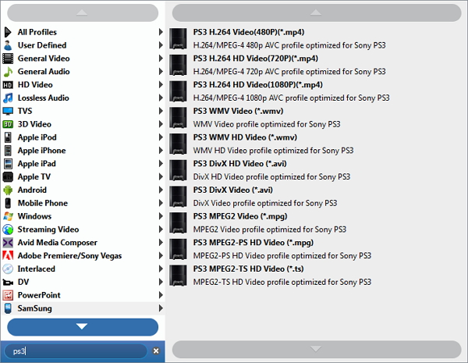Select PS3 DivX HD Video (*.avi) profile
Image resolution: width=468 pixels, height=363 pixels.
(x=317, y=170)
